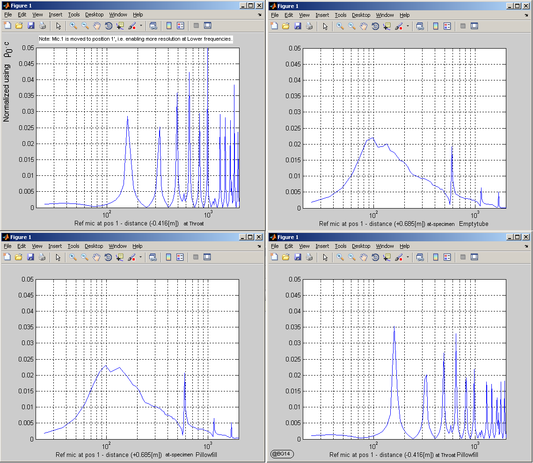Click Print icon in the at-specimen Pillowfill figure
This screenshot has height=463, width=533.
tap(42, 257)
